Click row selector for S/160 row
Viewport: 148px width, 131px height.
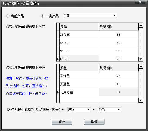point(58,43)
